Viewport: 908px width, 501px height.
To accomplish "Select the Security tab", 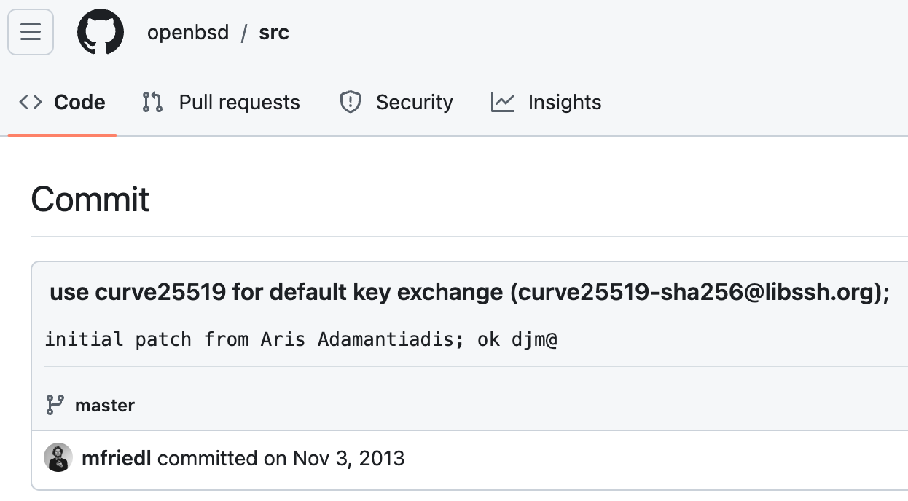I will pyautogui.click(x=396, y=102).
